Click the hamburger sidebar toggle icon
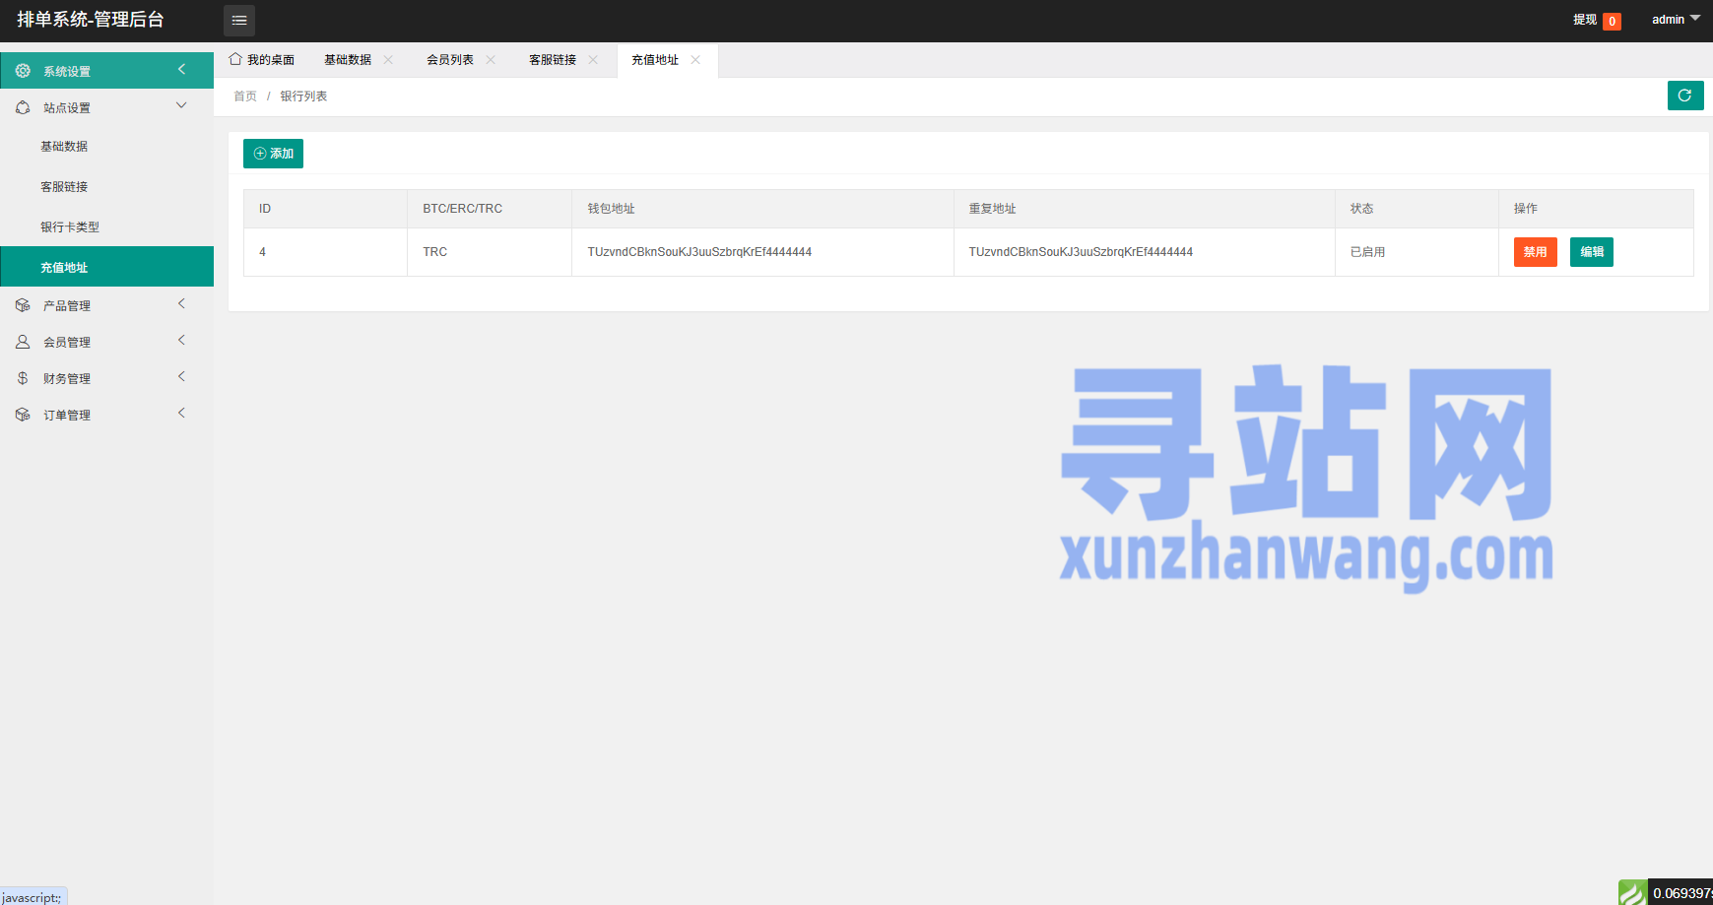Screen dimensions: 1713x905 (x=239, y=21)
